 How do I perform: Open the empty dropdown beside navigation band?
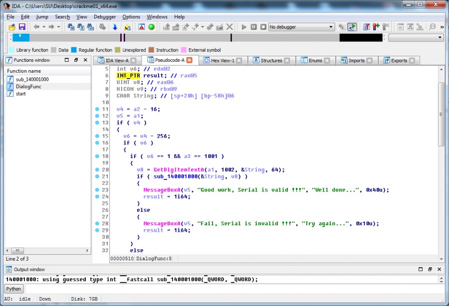point(416,37)
